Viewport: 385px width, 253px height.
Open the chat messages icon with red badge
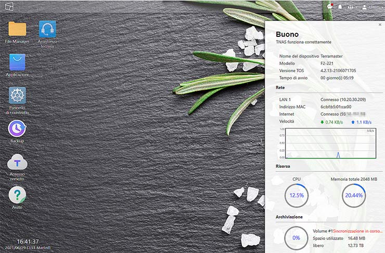pyautogui.click(x=329, y=7)
